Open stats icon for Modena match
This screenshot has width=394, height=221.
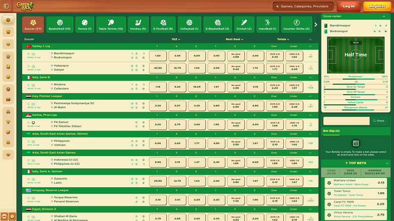pos(33,86)
